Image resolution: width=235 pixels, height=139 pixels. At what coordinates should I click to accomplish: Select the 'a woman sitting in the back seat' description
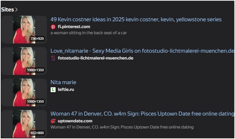(x=89, y=33)
